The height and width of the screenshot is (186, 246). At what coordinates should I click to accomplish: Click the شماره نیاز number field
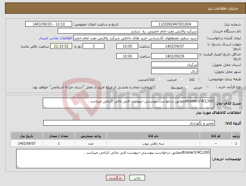[175, 24]
